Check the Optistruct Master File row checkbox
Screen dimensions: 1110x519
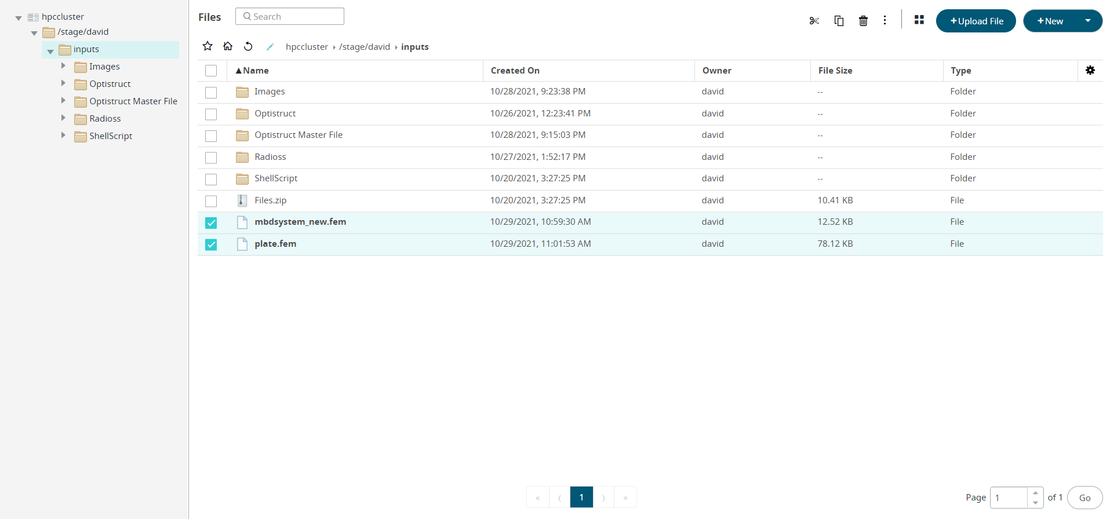211,136
